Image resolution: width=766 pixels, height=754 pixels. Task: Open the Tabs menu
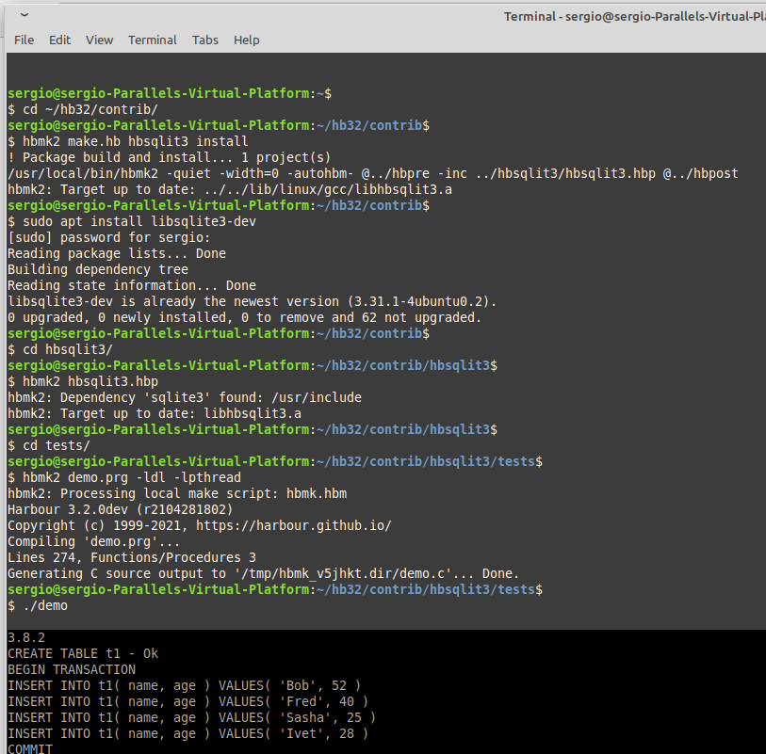(x=205, y=40)
